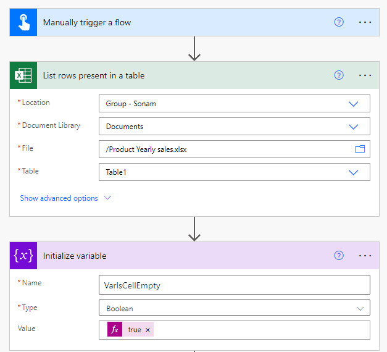The width and height of the screenshot is (387, 352).
Task: Open the Type dropdown showing Boolean
Action: coord(234,308)
